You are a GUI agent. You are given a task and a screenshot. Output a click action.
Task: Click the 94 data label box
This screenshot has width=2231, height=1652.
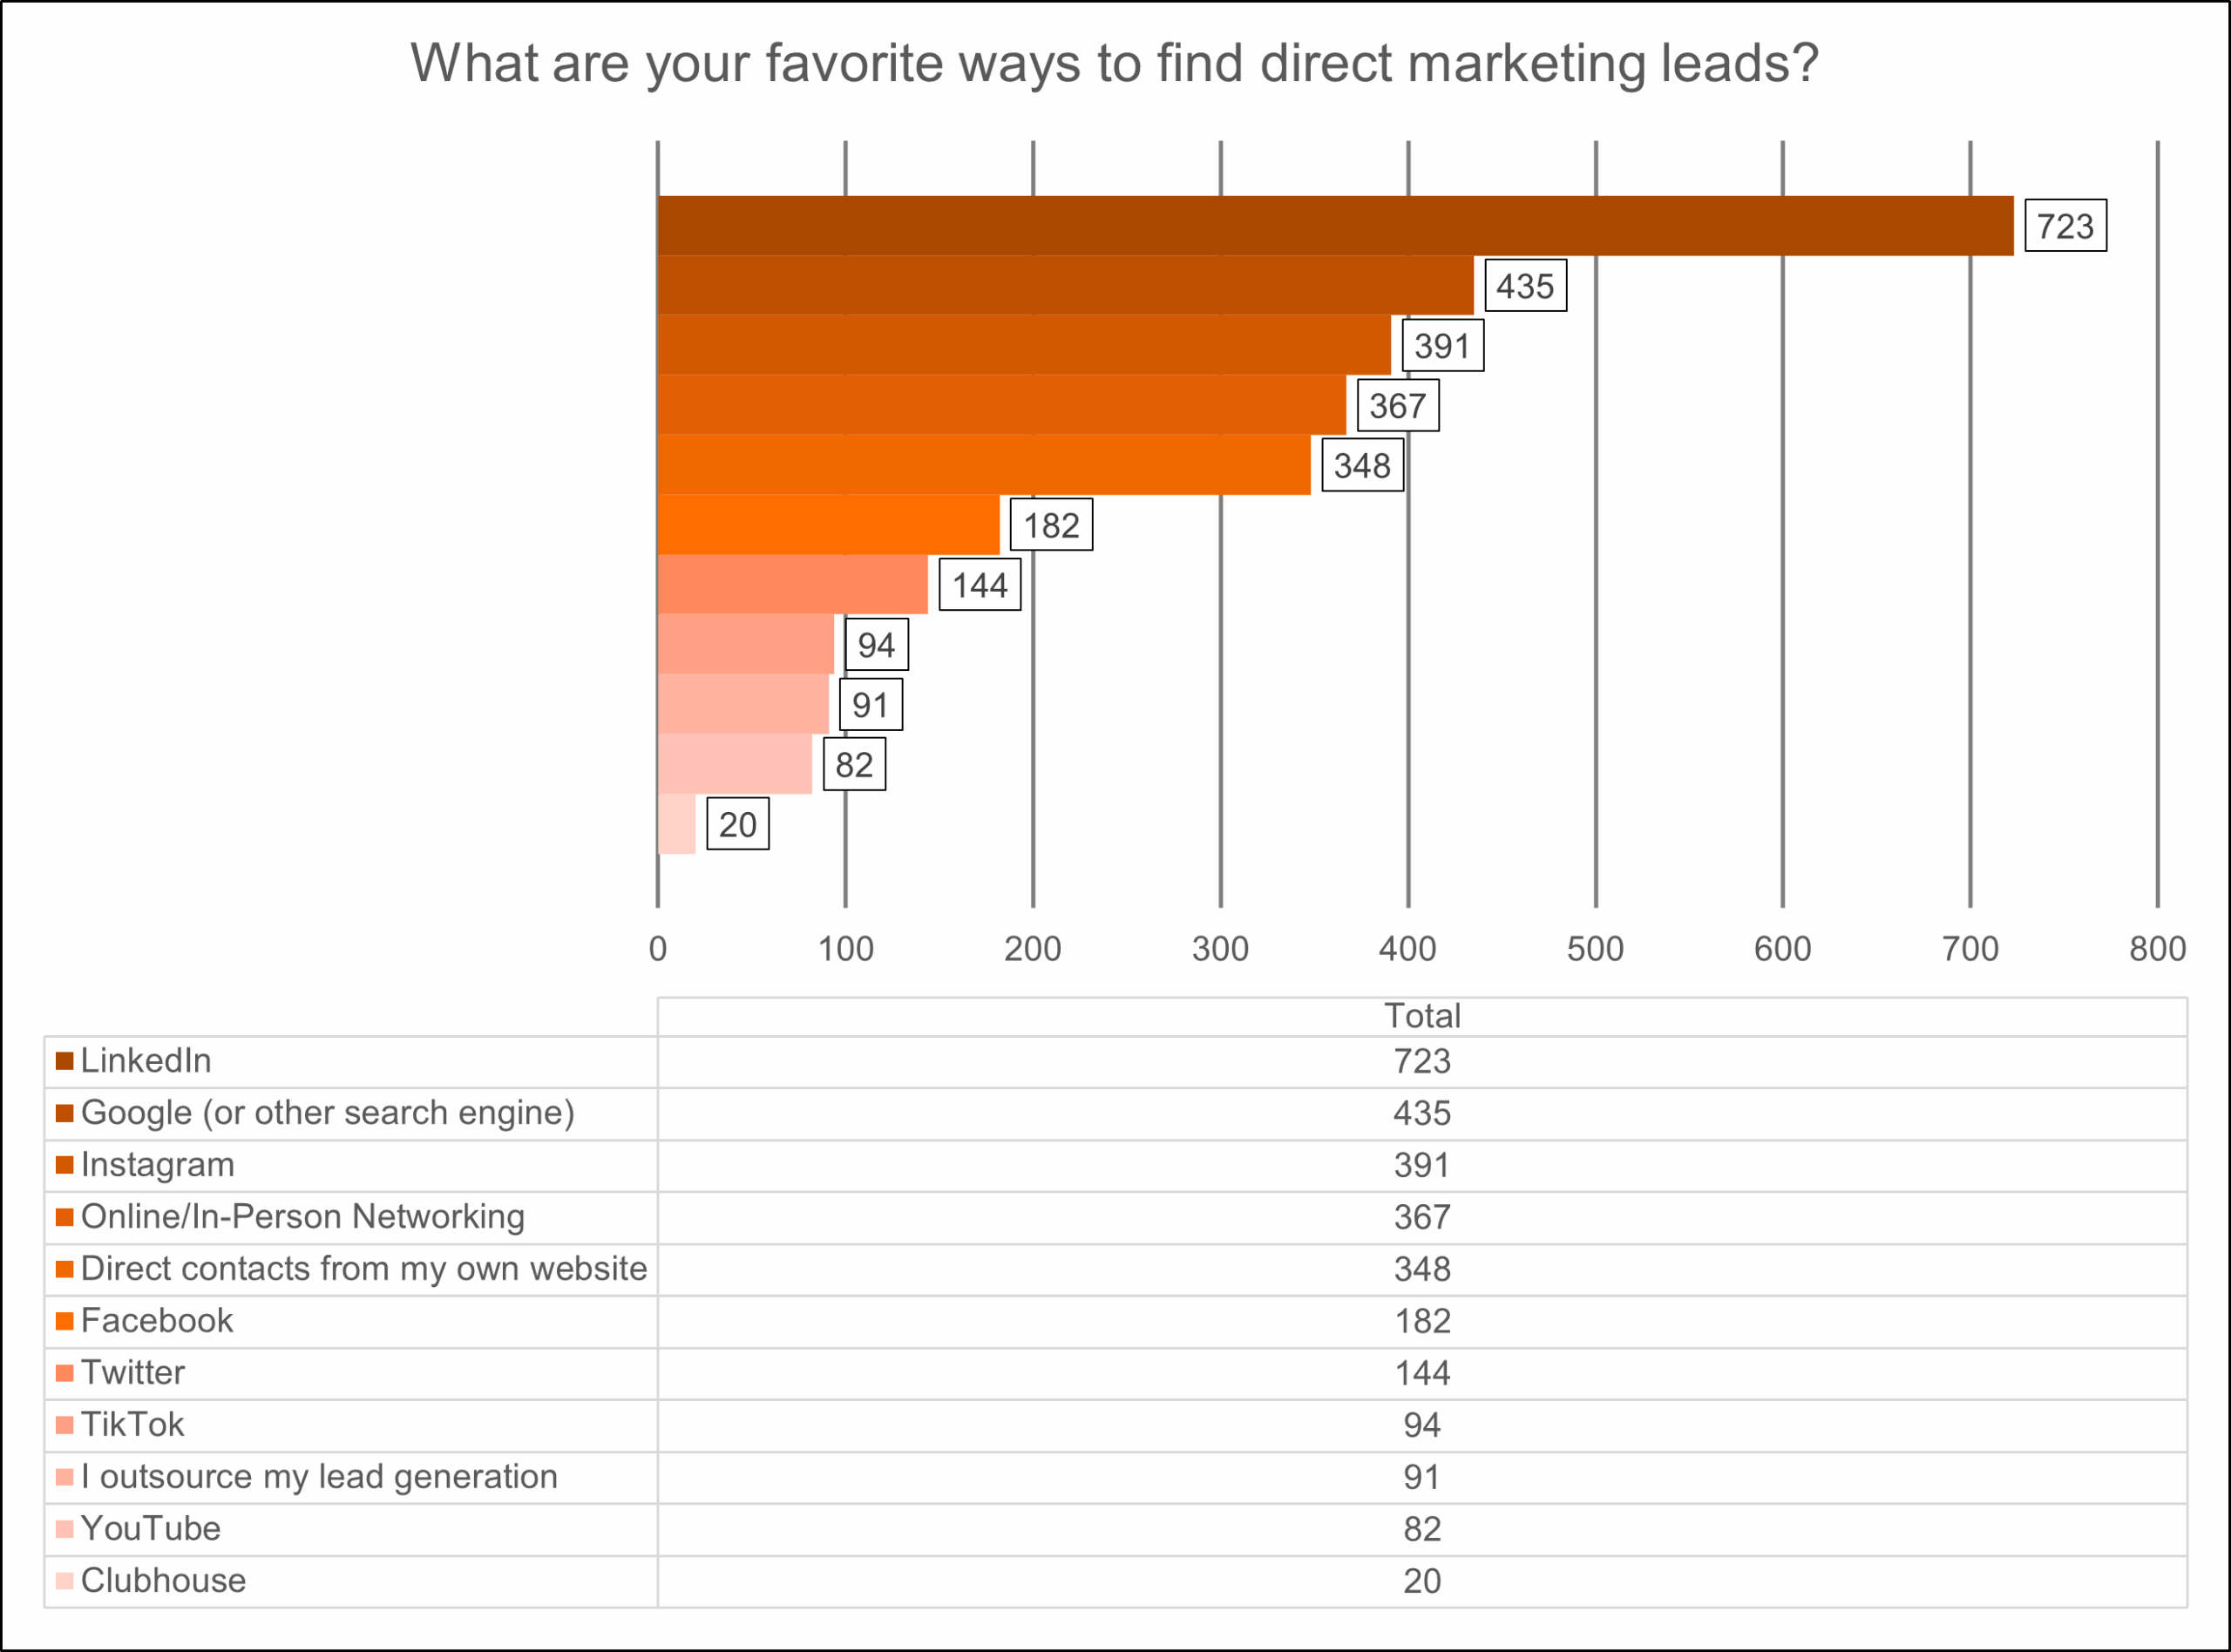click(876, 645)
